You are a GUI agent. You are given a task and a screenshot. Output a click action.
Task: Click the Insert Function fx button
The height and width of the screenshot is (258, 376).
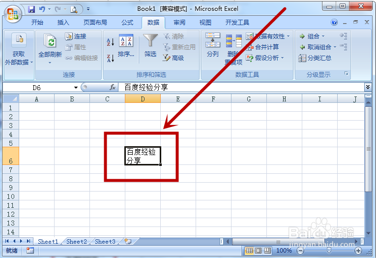click(113, 88)
